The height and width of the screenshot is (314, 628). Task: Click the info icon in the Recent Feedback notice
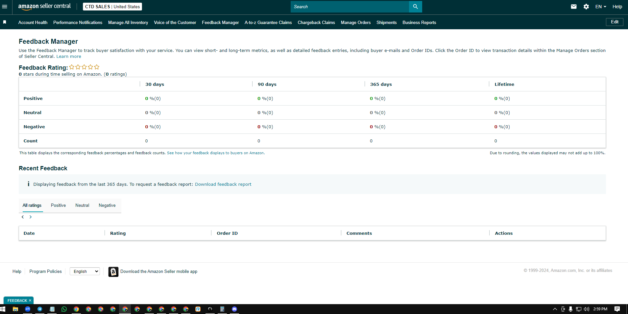point(29,184)
